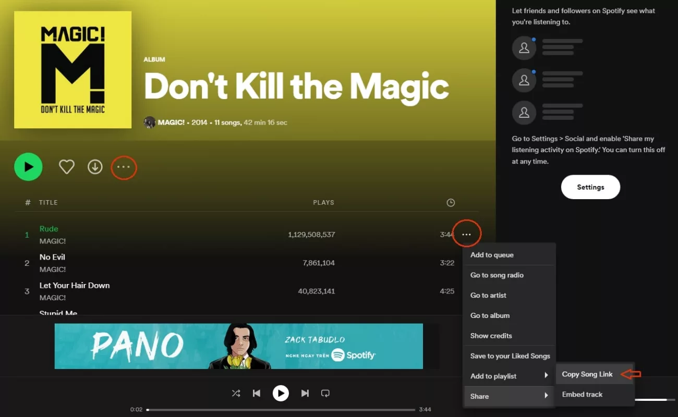Click the 7,861,104 play count

[319, 263]
